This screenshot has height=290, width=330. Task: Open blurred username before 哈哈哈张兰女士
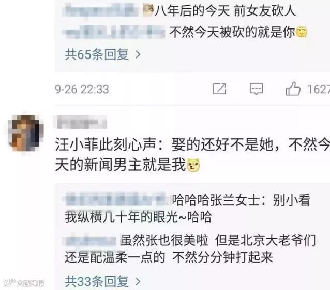[116, 199]
